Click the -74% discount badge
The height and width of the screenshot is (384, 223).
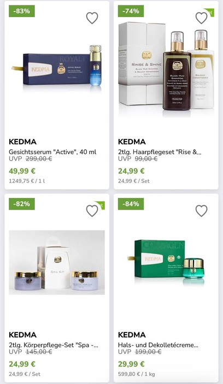pyautogui.click(x=131, y=11)
